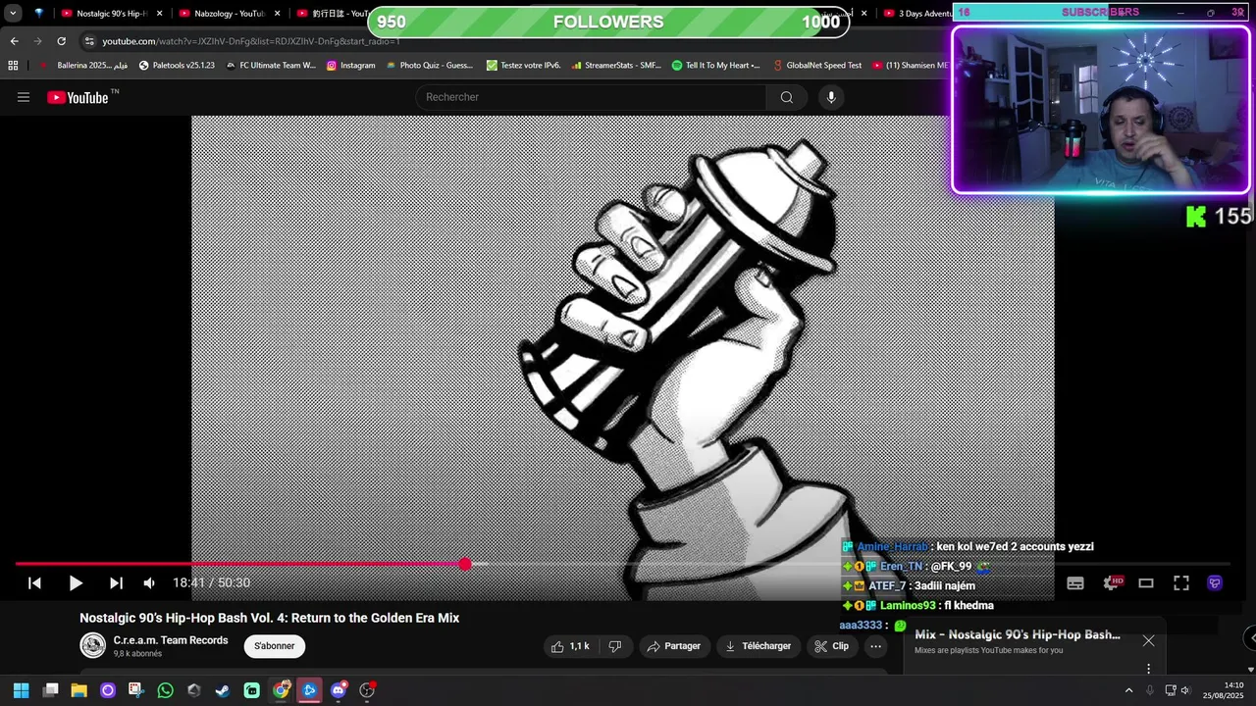Open the C.r.e.a.m. Team Records channel avatar

[93, 645]
